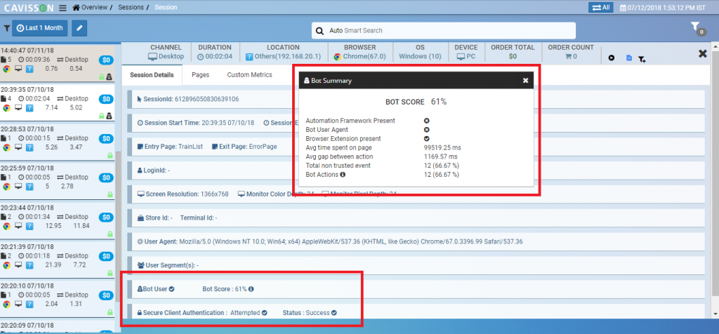
Task: Switch to the Custom Metrics tab
Action: [x=249, y=74]
